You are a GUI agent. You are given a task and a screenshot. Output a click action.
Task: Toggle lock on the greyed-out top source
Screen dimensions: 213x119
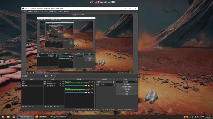click(63, 81)
